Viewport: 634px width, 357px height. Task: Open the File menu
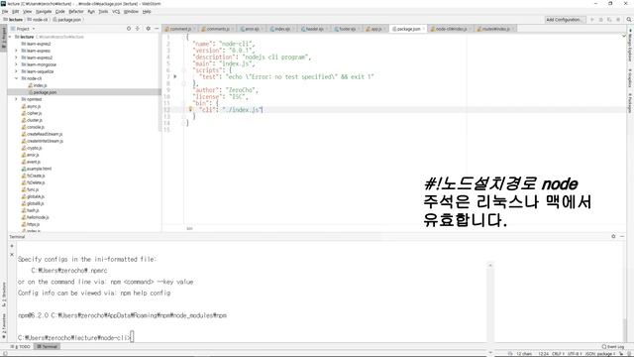point(5,11)
